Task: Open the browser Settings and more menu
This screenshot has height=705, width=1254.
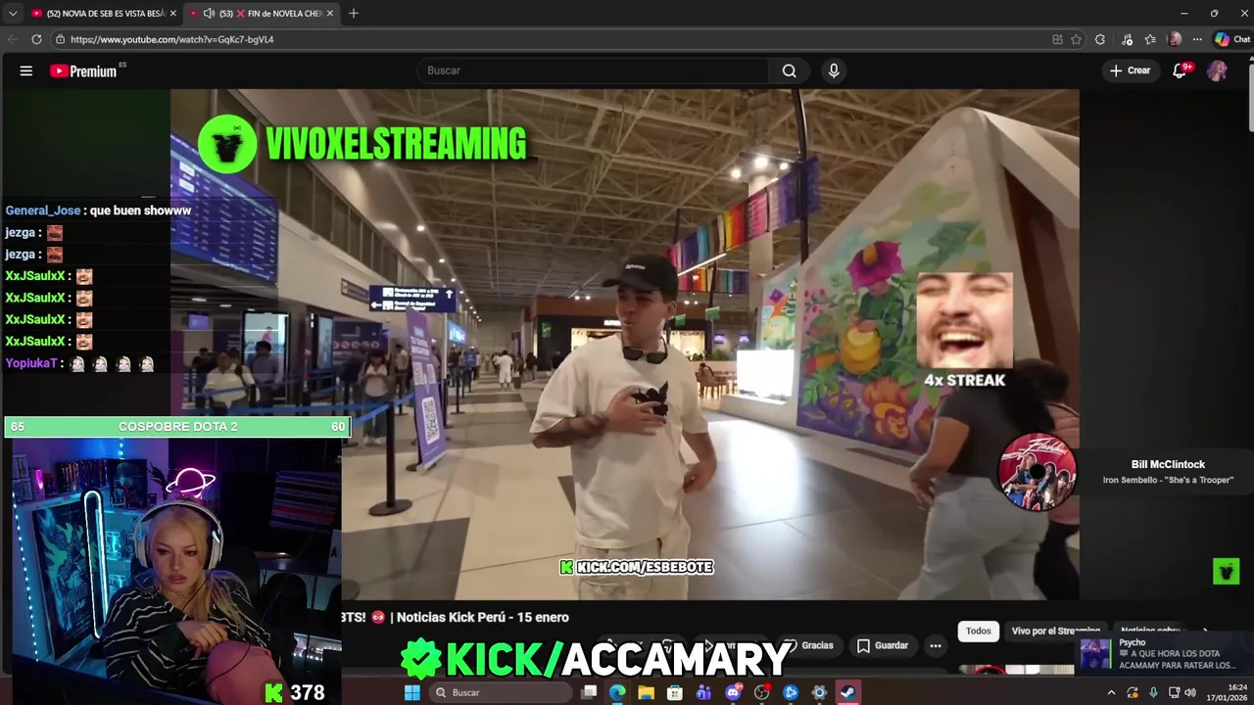Action: click(1197, 39)
